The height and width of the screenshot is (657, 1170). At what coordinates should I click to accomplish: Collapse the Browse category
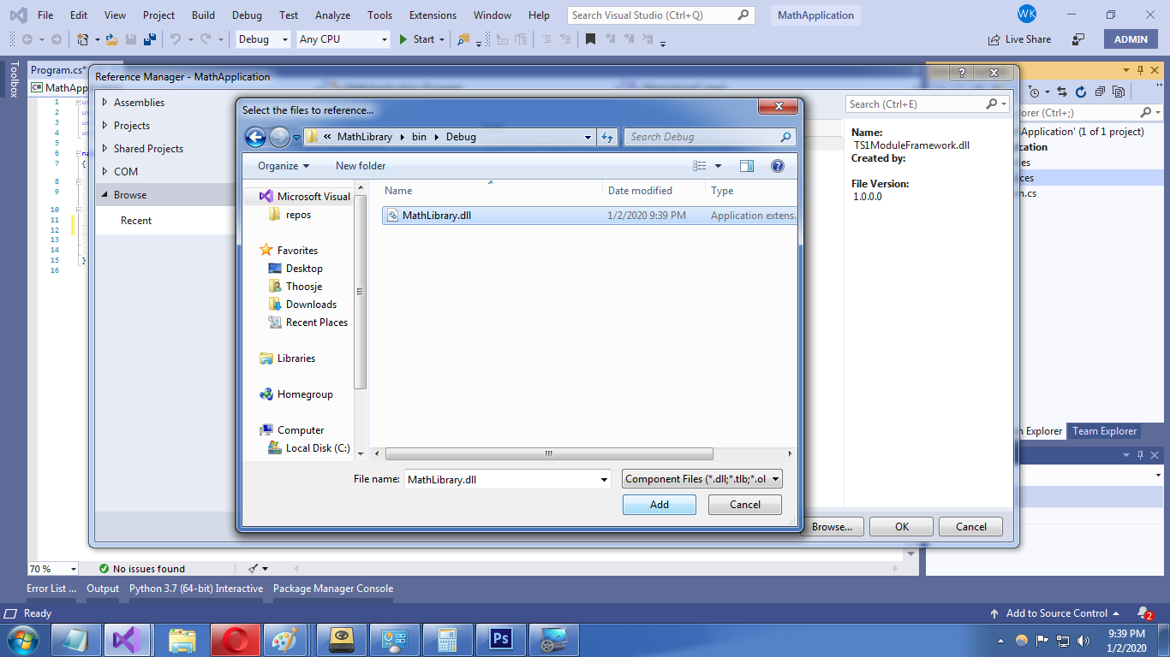(105, 195)
